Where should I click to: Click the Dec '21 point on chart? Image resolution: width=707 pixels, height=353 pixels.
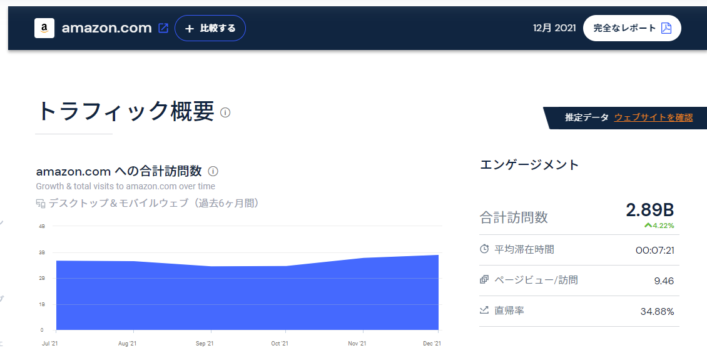[438, 255]
